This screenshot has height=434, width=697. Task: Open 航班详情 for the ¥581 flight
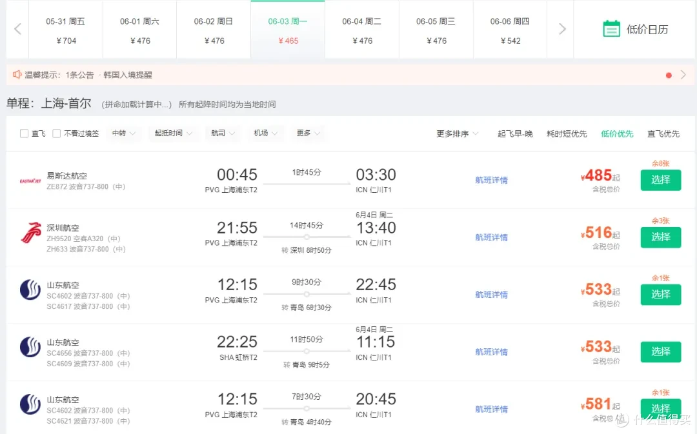[x=491, y=409]
